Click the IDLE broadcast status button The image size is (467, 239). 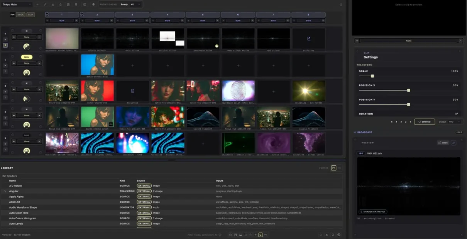tap(459, 132)
